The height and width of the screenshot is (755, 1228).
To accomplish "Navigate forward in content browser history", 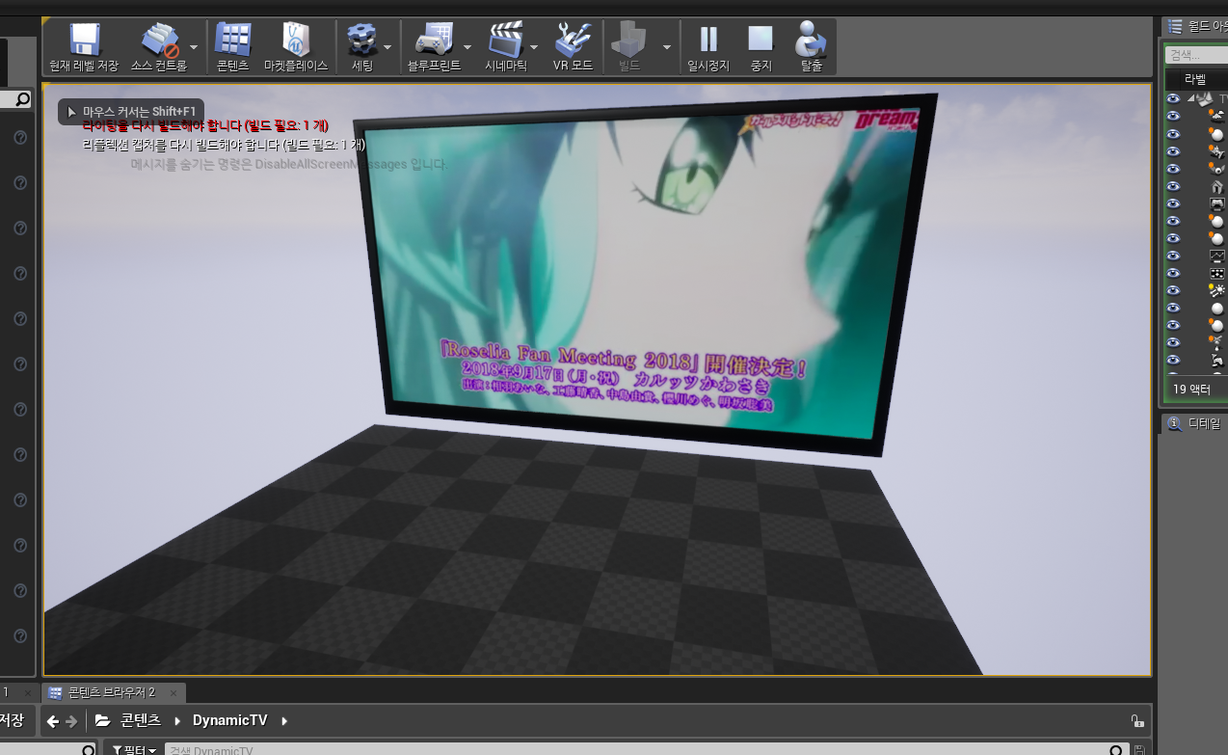I will pos(71,721).
